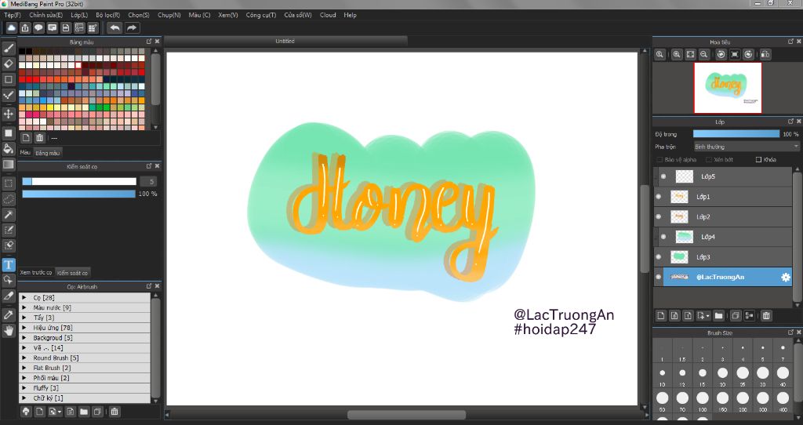Select the Magic Wand tool
This screenshot has height=425, width=803.
click(8, 215)
